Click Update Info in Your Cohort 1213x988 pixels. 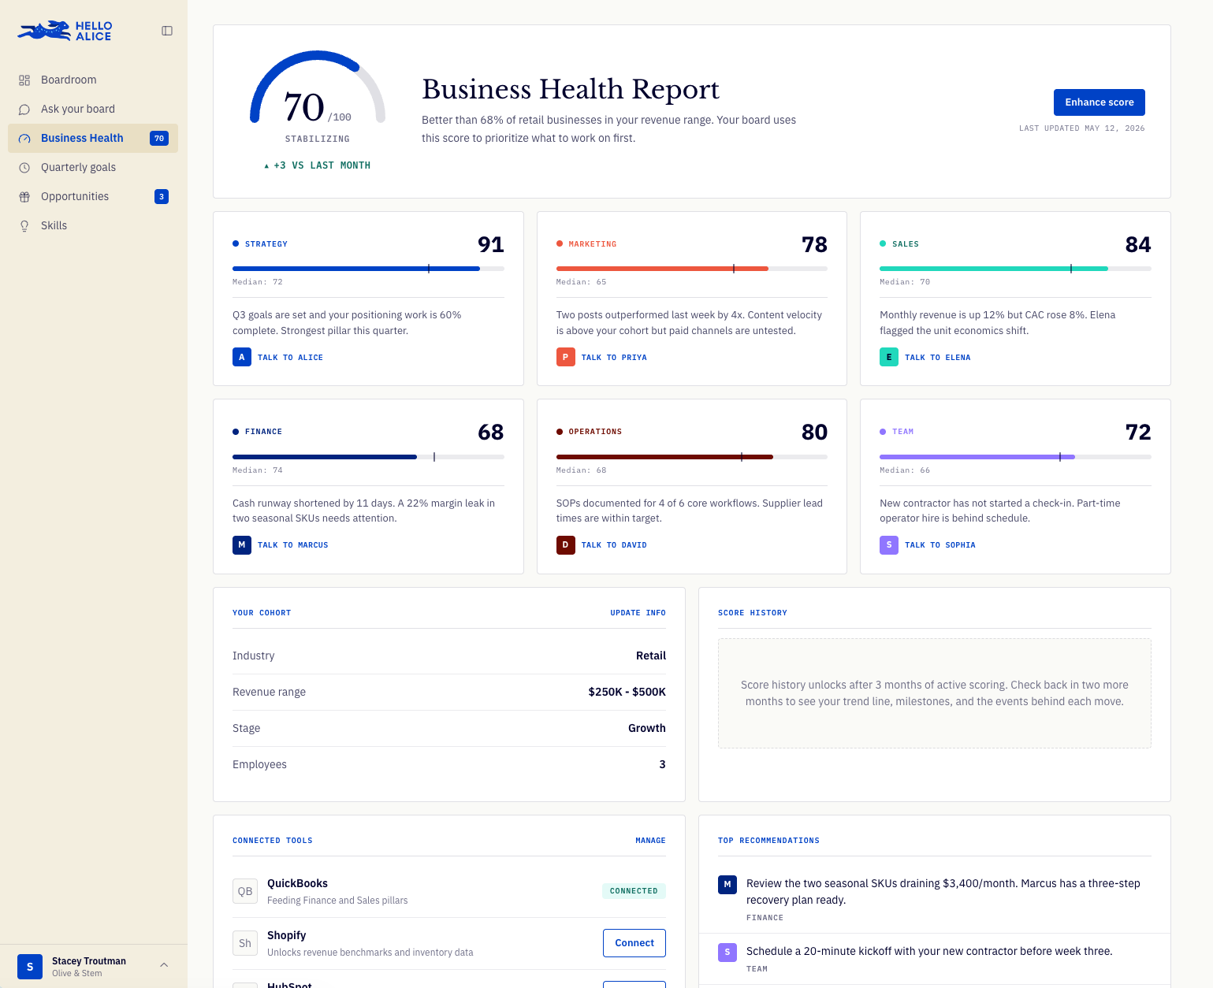[x=638, y=613]
